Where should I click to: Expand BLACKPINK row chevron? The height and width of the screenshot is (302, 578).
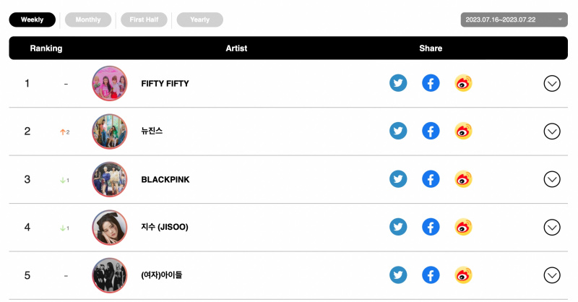coord(552,179)
